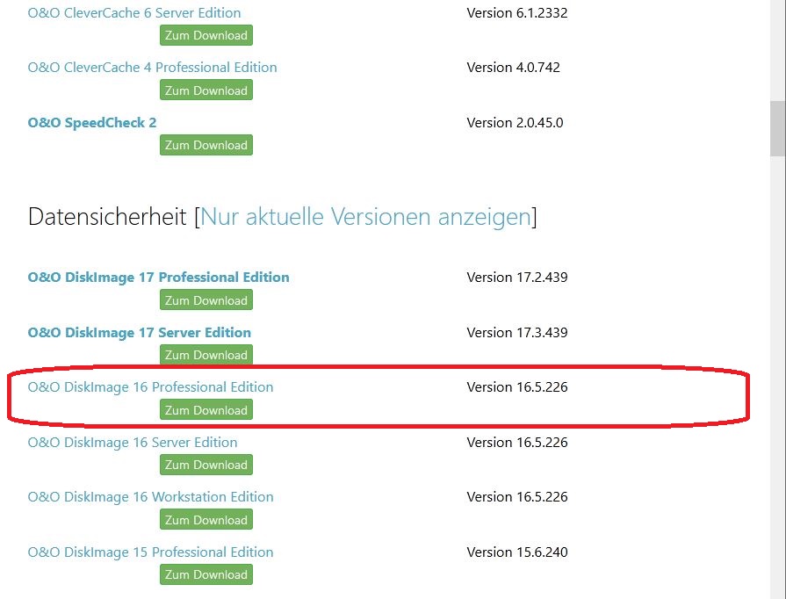The width and height of the screenshot is (786, 599).
Task: Open O&O DiskImage 16 Server Edition link
Action: tap(133, 442)
